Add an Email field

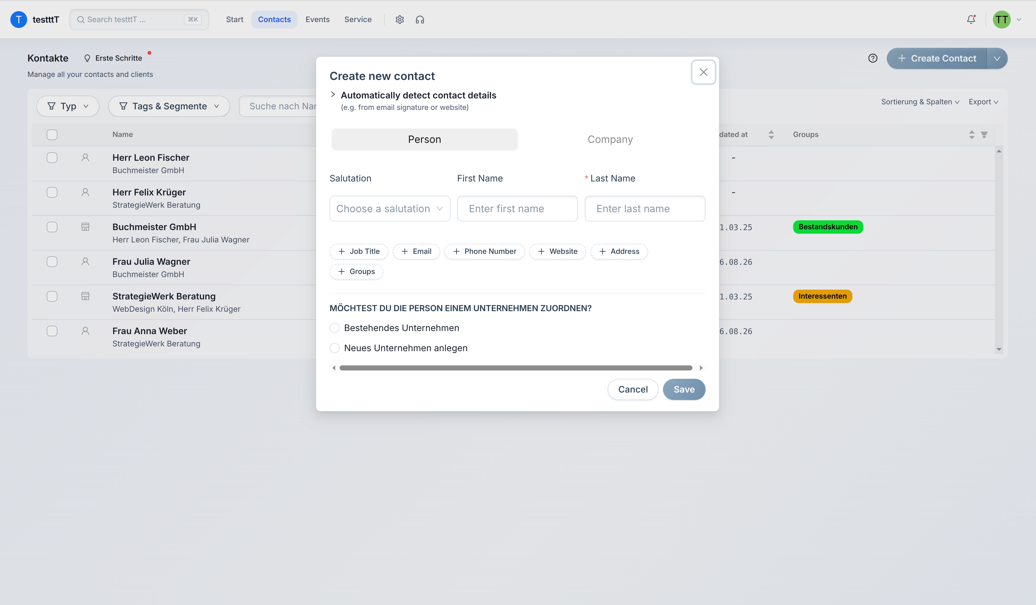[x=416, y=251]
